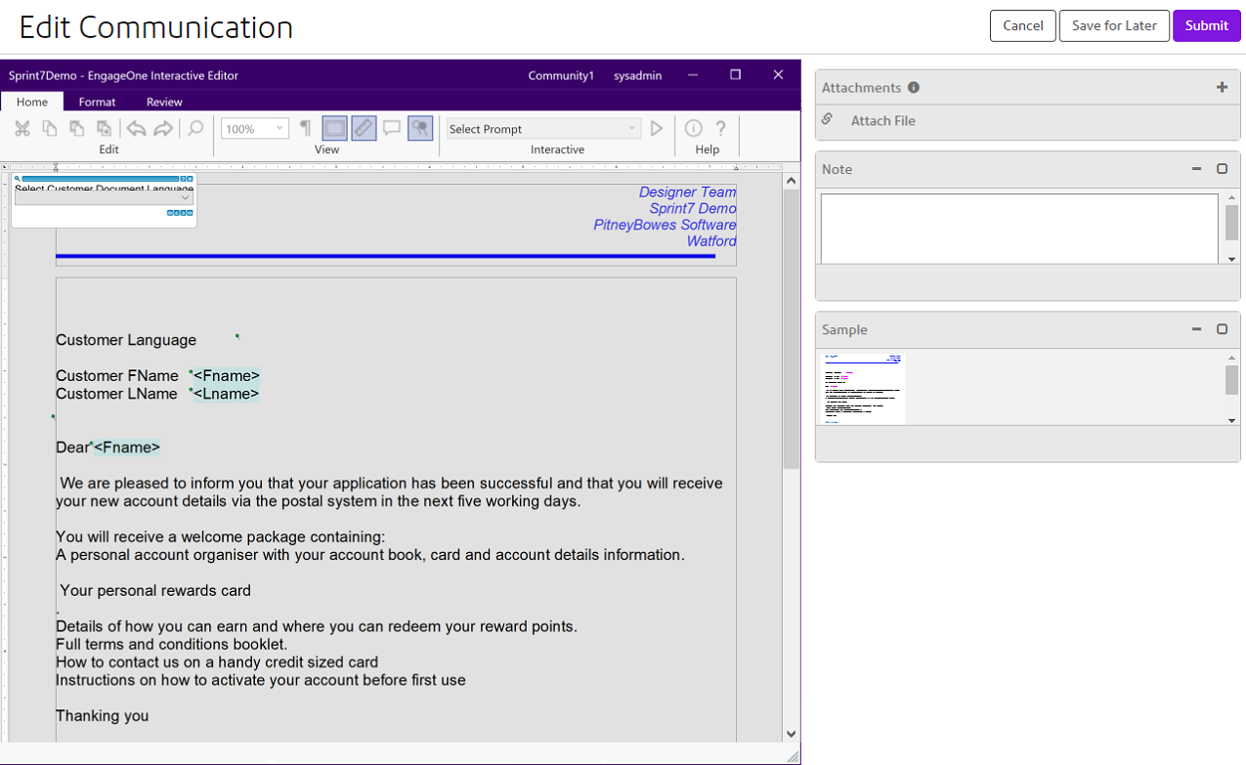Open the zoom 100% dropdown
Viewport: 1246px width, 765px height.
(255, 129)
